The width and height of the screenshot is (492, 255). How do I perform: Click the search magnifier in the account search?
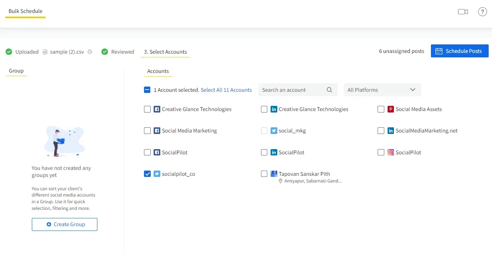(x=329, y=90)
